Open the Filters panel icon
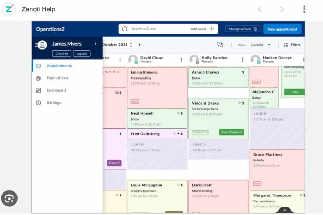This screenshot has height=215, width=323. 286,45
